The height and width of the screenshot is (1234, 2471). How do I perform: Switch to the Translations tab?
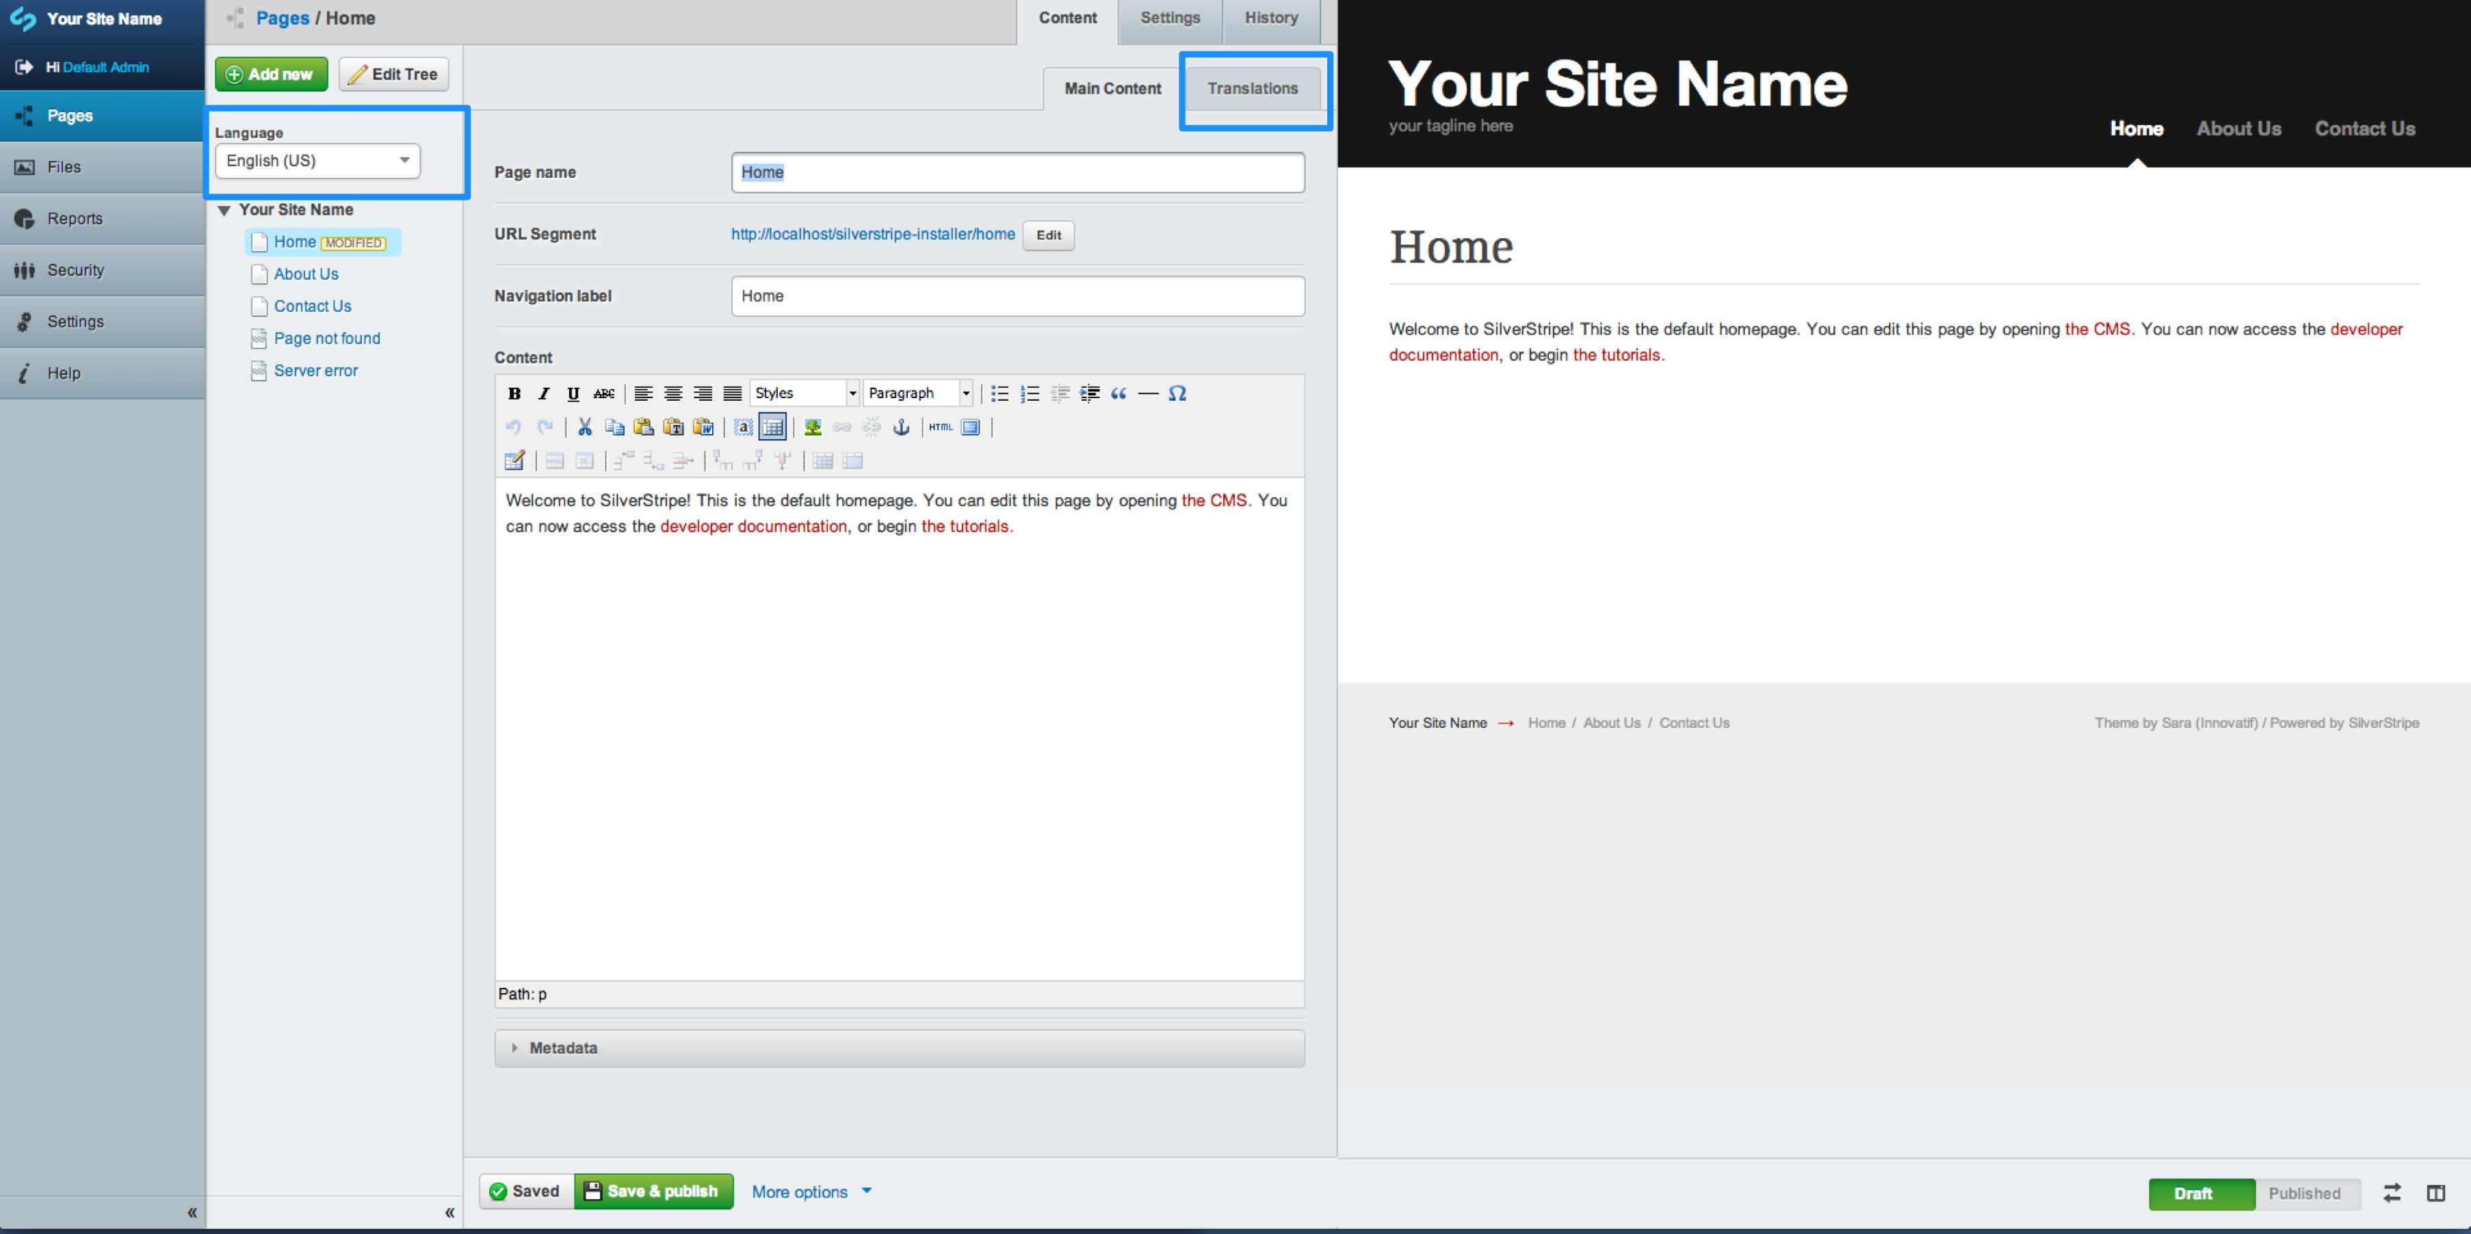[1254, 88]
